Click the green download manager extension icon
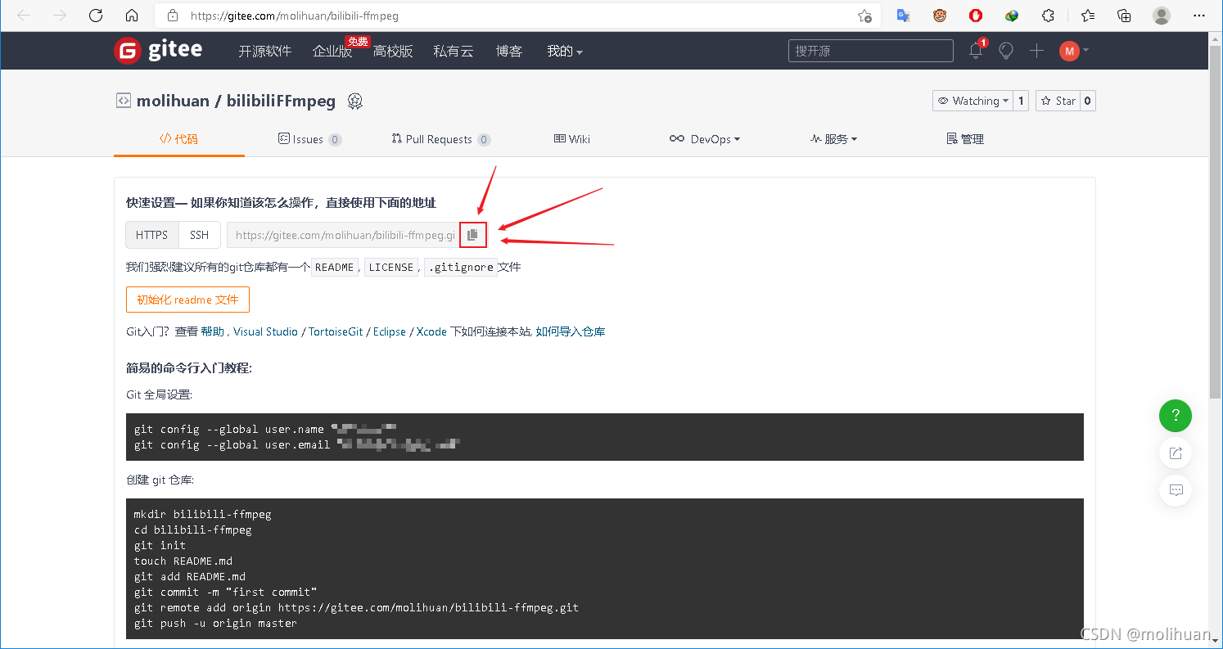The height and width of the screenshot is (649, 1223). tap(1012, 16)
